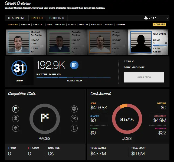Select the Parachuting icon in Competitive Stats
Viewport: 174px width, 162px height.
[x=15, y=128]
